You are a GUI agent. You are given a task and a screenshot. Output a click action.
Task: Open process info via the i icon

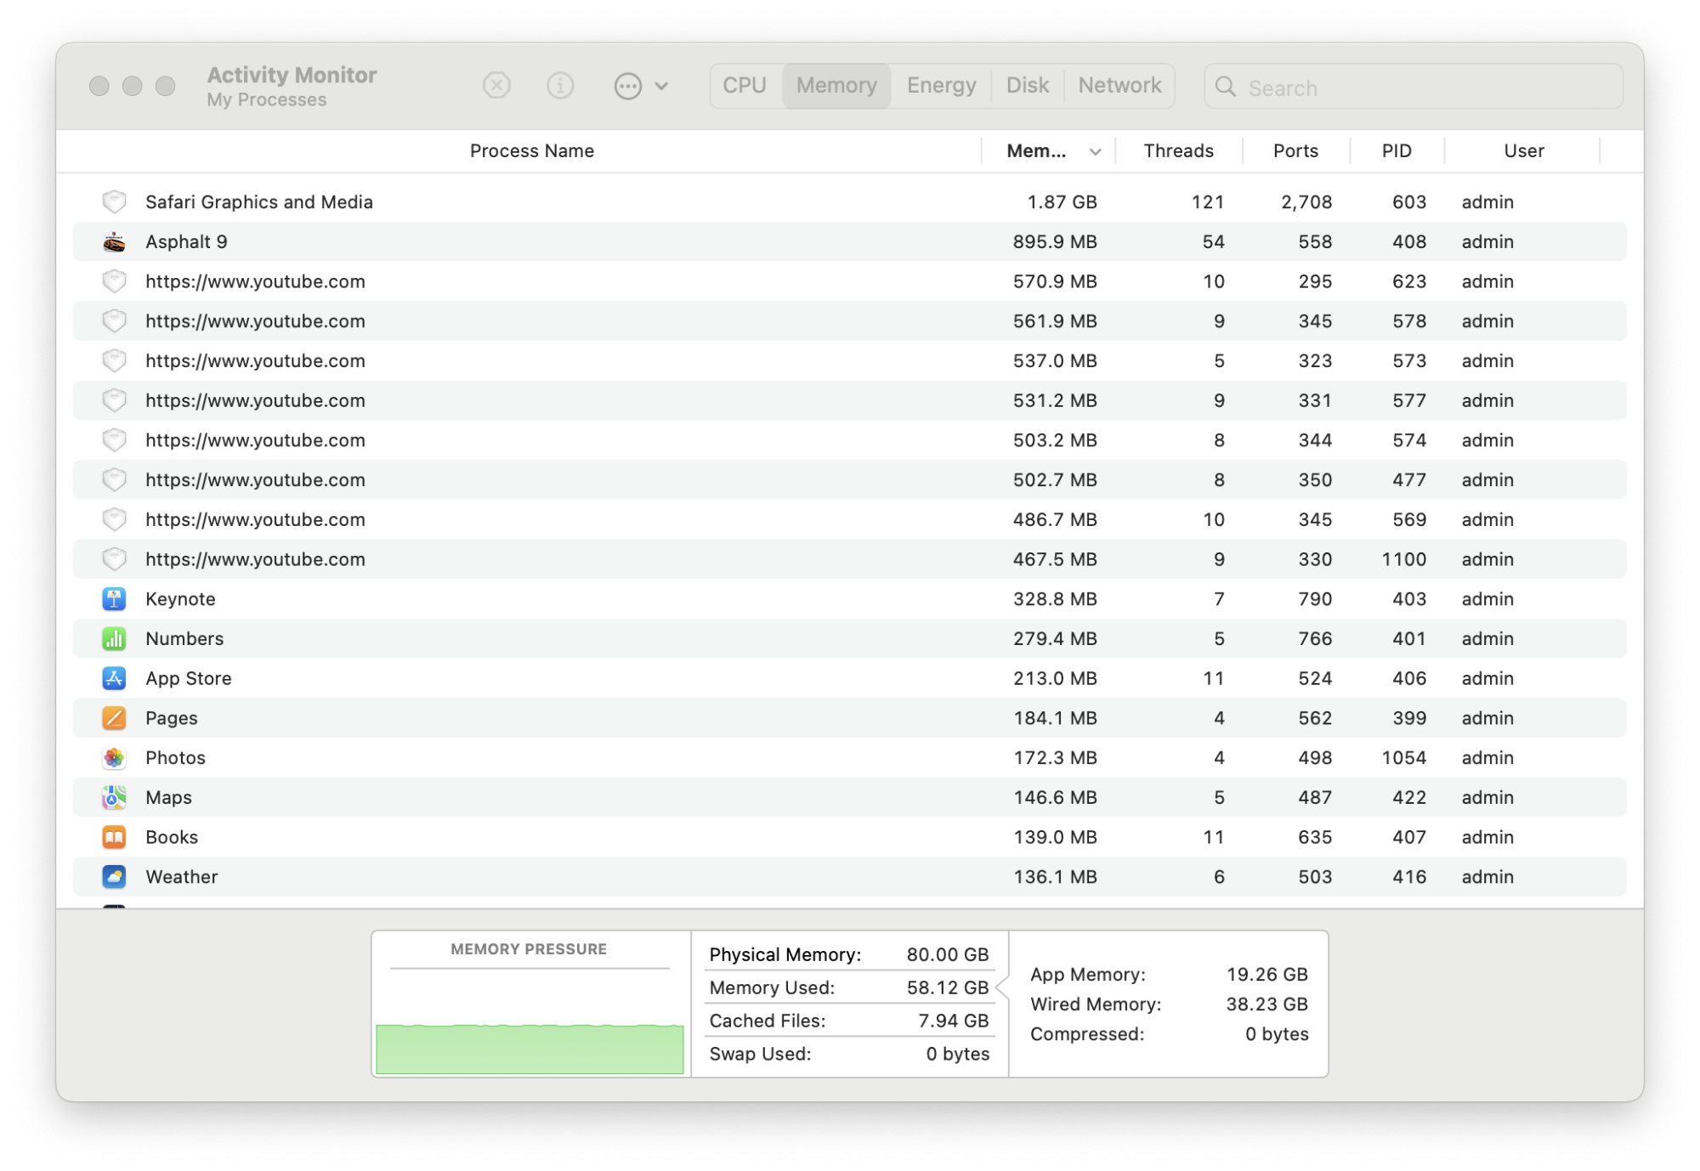(560, 86)
